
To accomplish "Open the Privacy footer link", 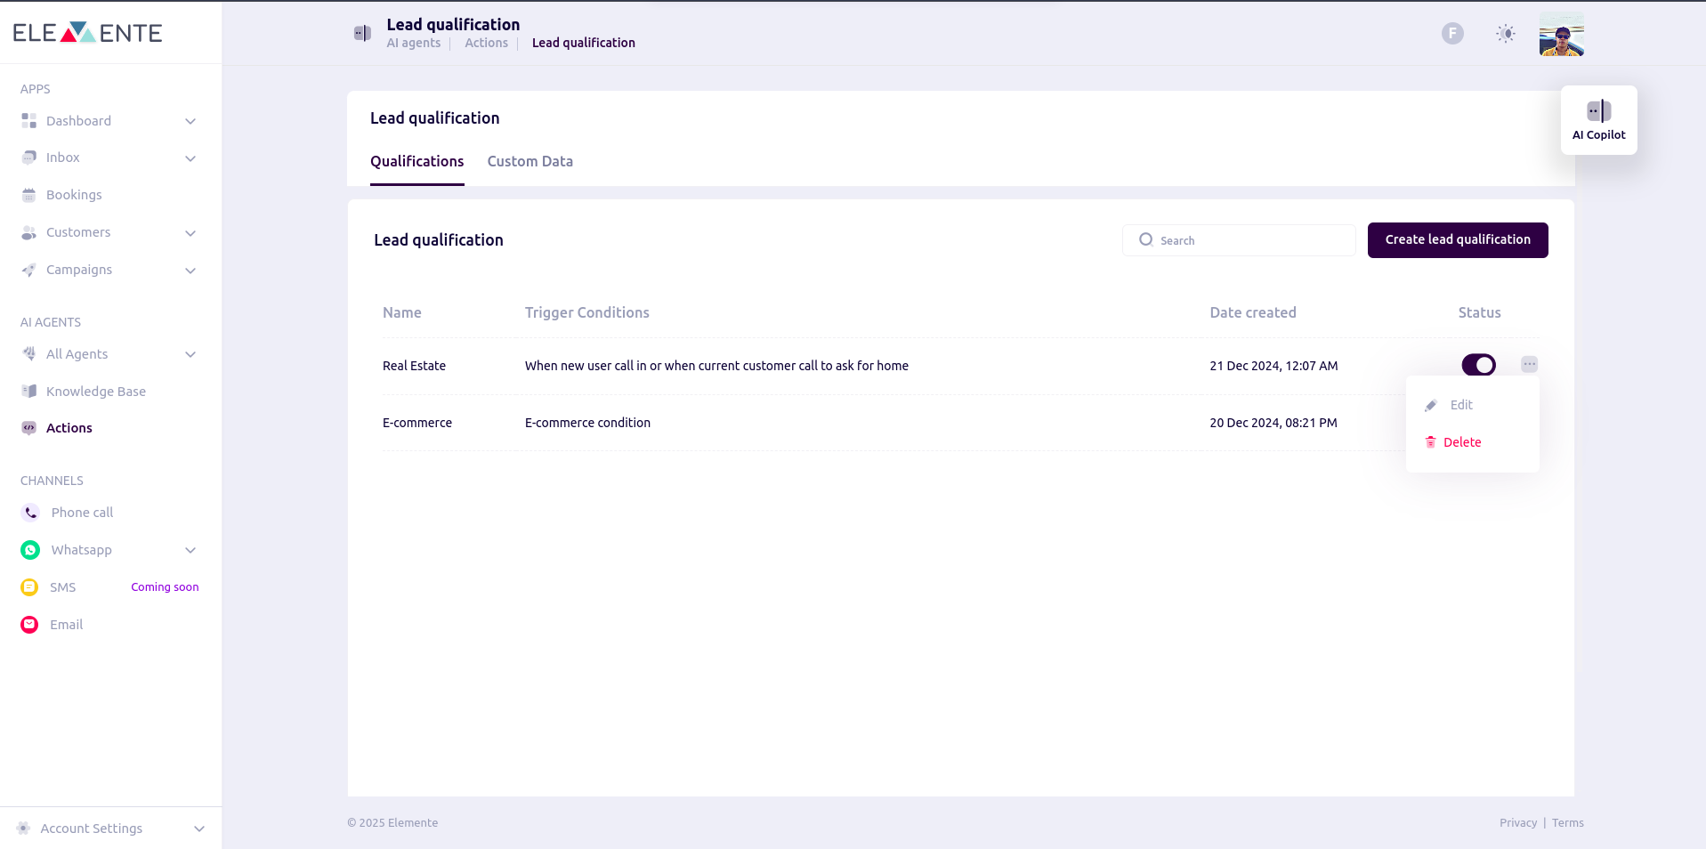I will [x=1518, y=822].
